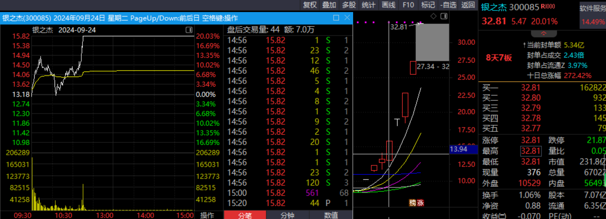
Task: Click the 银之杰 stock name header
Action: coord(494,7)
